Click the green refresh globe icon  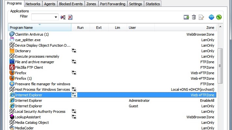219,17
